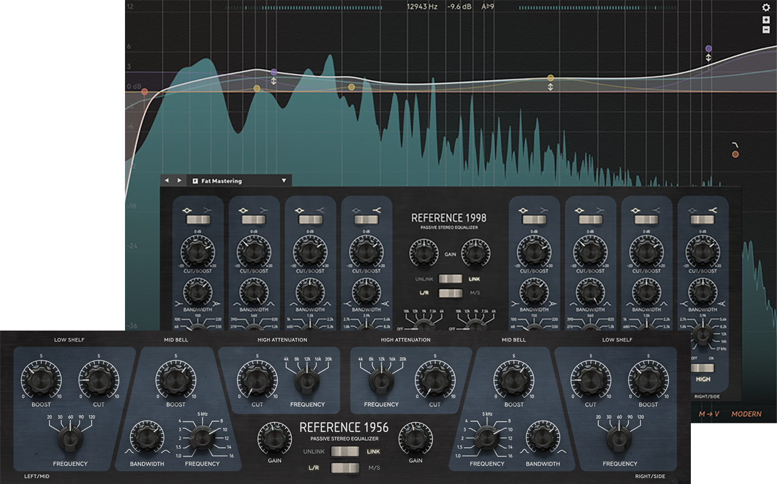The image size is (777, 484).
Task: Click the Left/Mid High Attenuation Cut knob
Action: point(257,380)
